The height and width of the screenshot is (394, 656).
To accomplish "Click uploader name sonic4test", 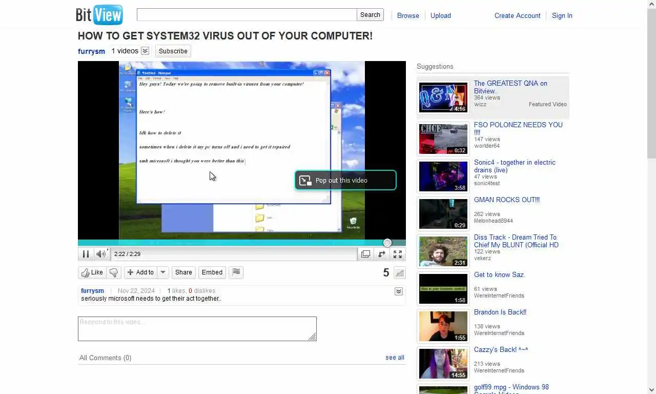I will tap(487, 183).
